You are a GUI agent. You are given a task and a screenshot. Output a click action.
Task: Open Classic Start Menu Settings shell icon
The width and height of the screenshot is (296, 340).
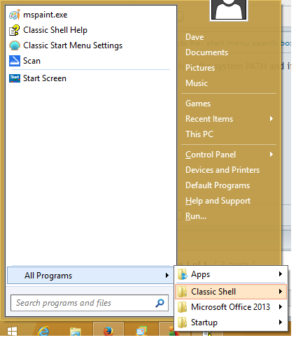pyautogui.click(x=15, y=45)
